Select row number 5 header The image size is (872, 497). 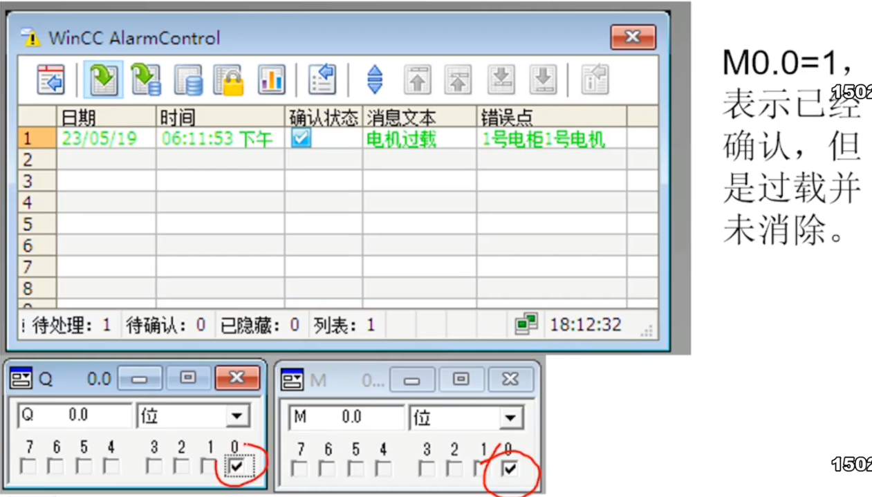(x=37, y=224)
